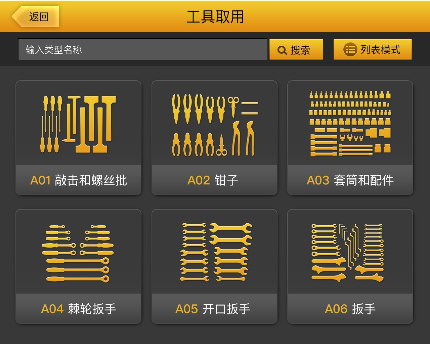Click the A03 套筒和配件 caption
430x344 pixels.
pos(350,180)
